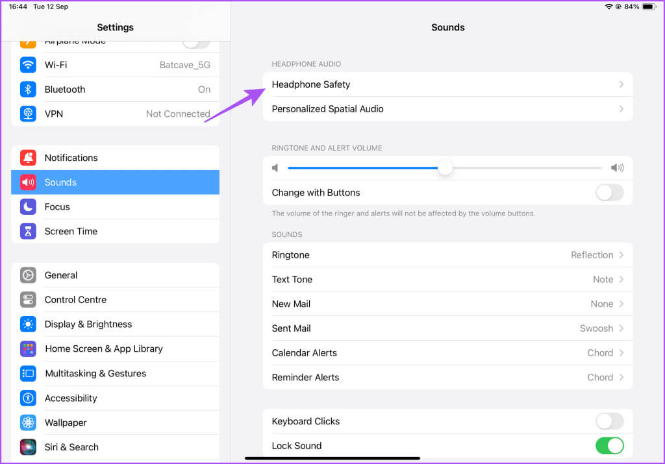
Task: Tap the Focus moon icon
Action: click(x=28, y=207)
